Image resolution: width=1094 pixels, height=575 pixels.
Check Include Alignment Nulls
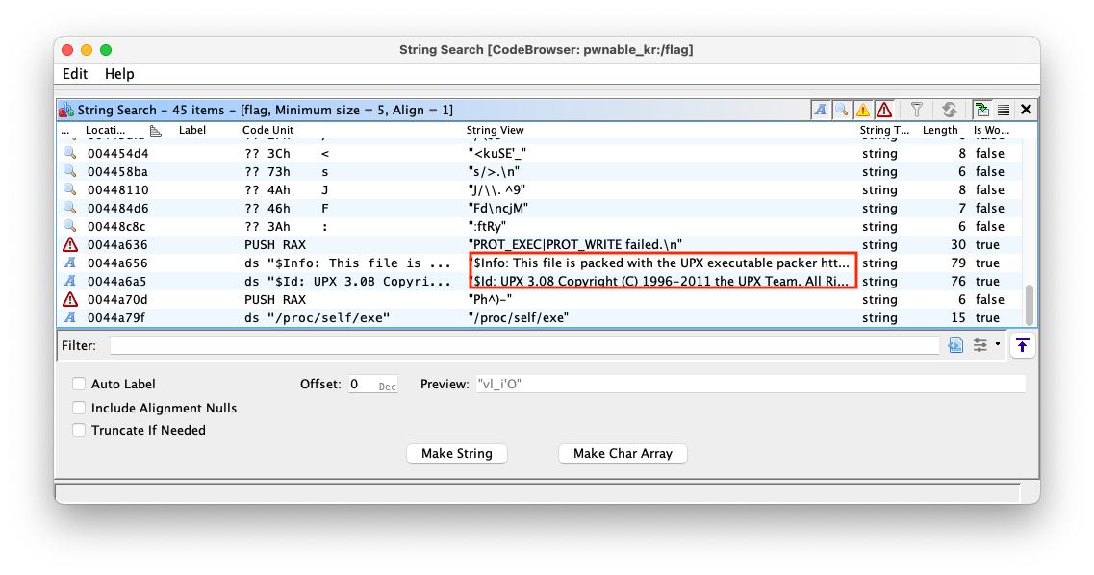(79, 408)
